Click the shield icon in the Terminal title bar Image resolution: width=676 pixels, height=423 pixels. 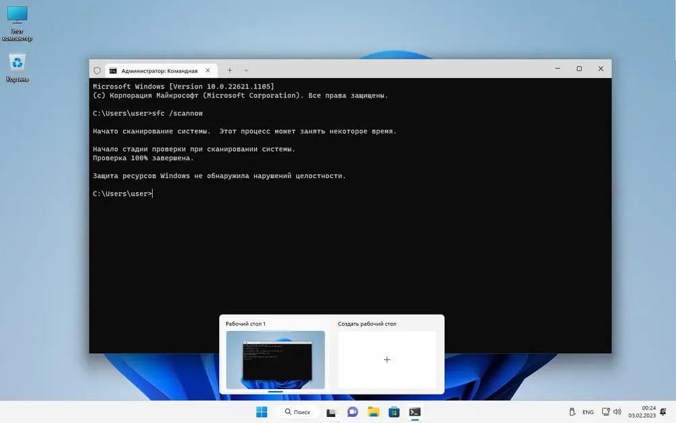(x=97, y=70)
